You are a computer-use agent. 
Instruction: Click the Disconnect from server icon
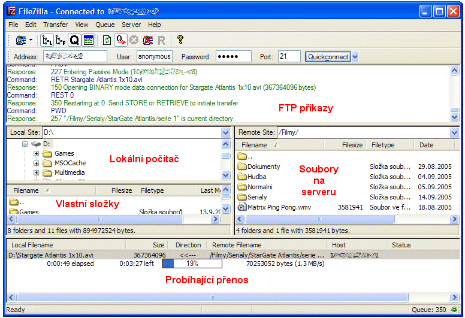point(147,40)
